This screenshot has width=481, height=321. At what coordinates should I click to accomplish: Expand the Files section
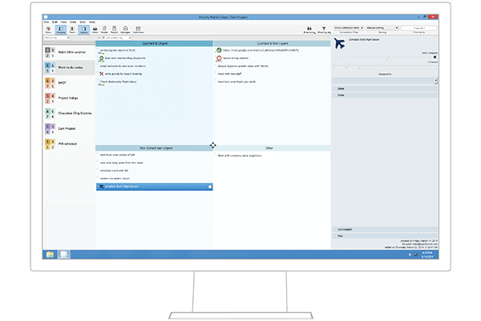(x=385, y=236)
